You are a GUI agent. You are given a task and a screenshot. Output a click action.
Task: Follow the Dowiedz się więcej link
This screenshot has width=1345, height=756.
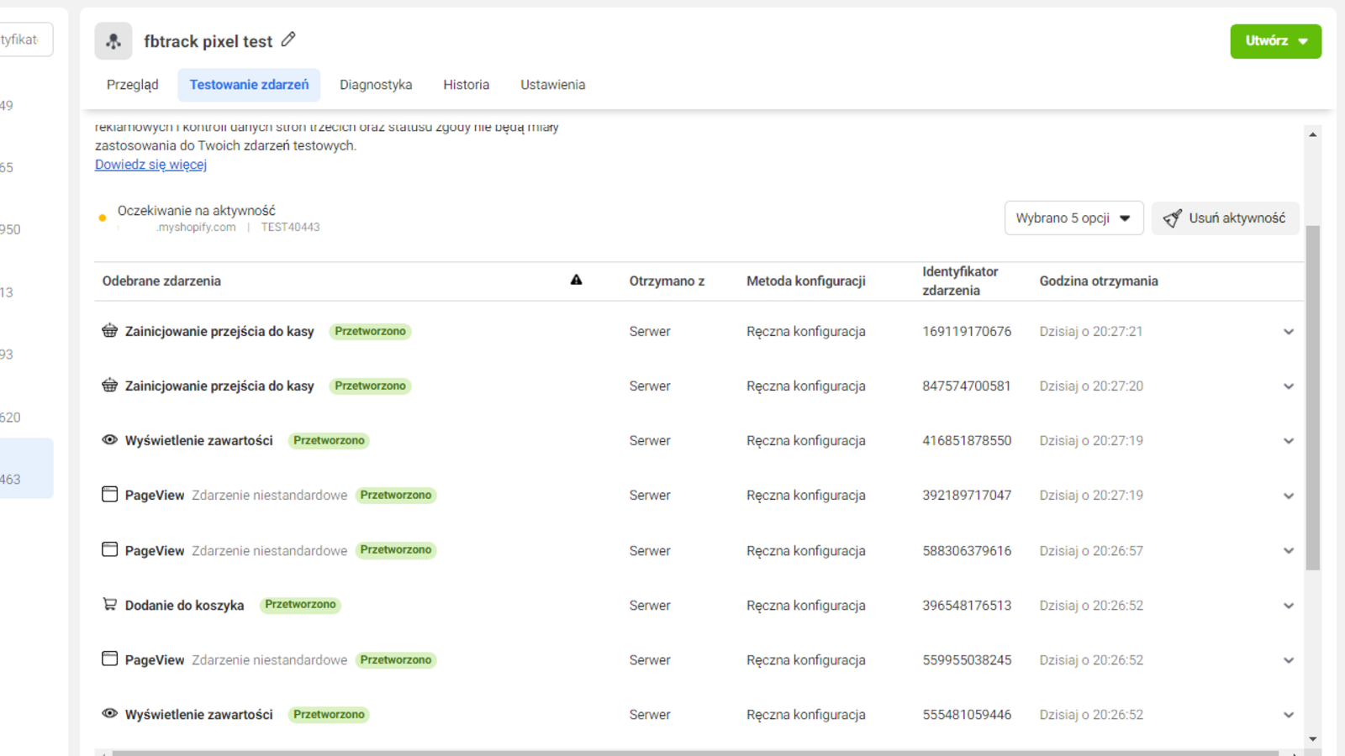click(150, 165)
